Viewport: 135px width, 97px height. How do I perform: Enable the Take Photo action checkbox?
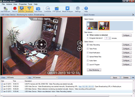88,49
